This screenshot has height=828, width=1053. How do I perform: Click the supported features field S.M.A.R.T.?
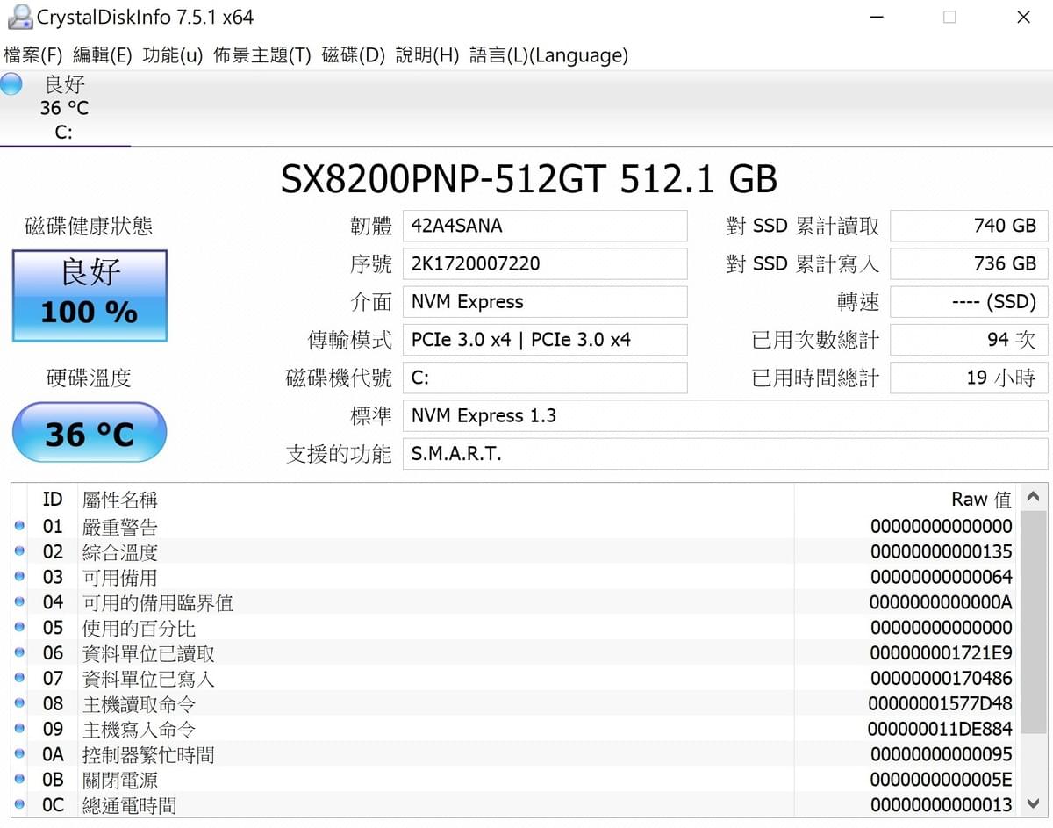tap(725, 454)
